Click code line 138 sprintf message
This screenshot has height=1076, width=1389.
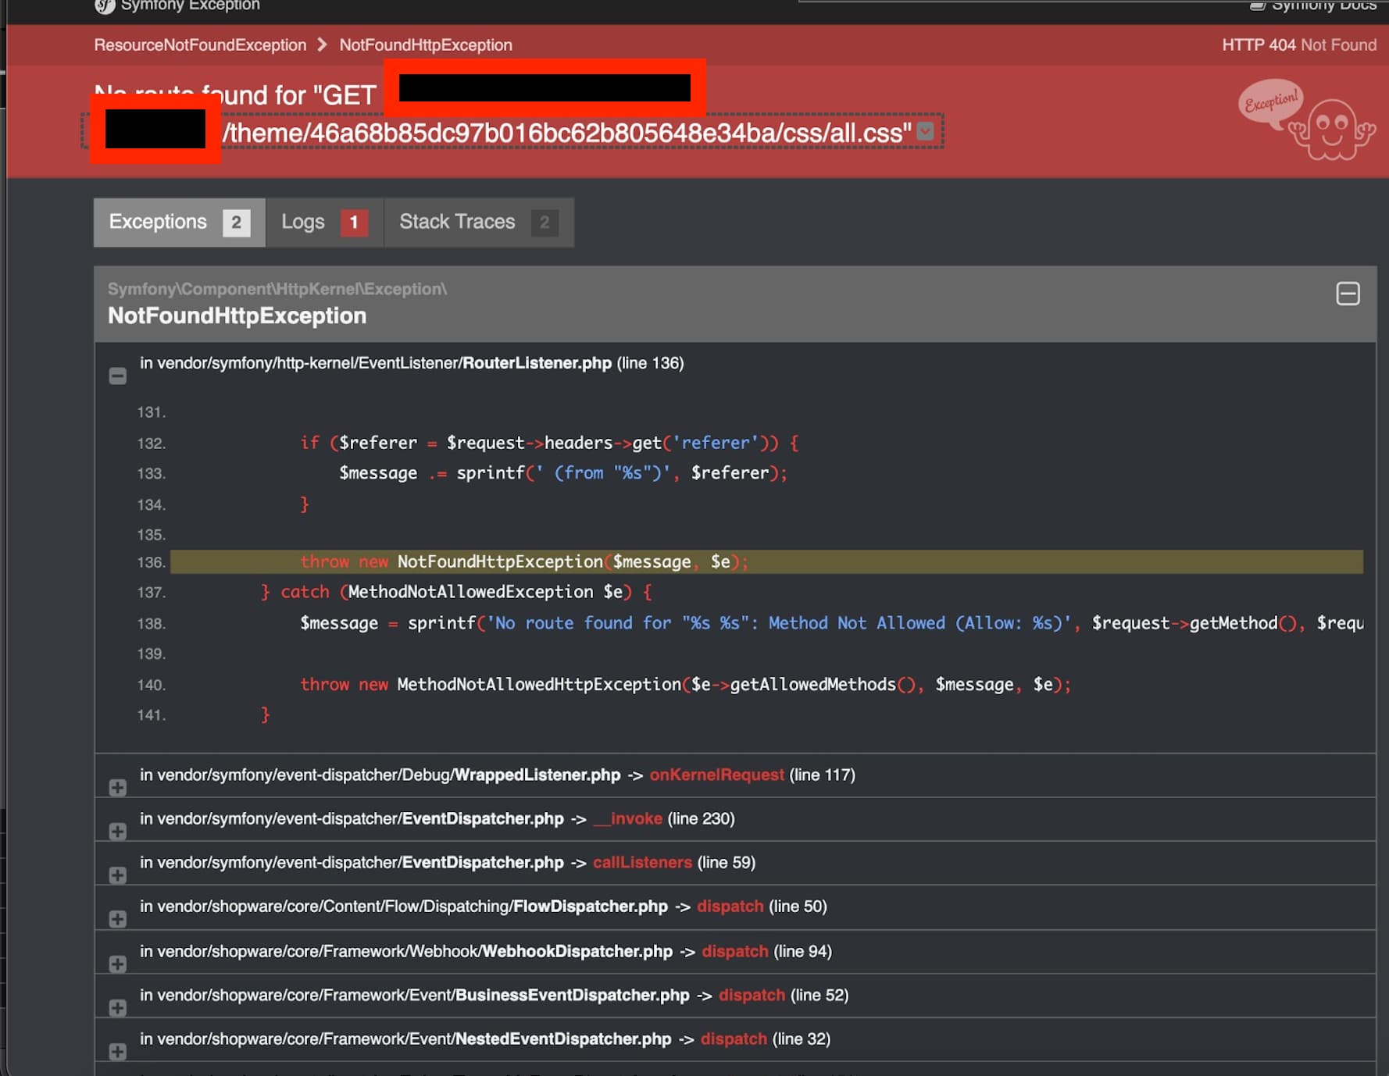pyautogui.click(x=831, y=623)
